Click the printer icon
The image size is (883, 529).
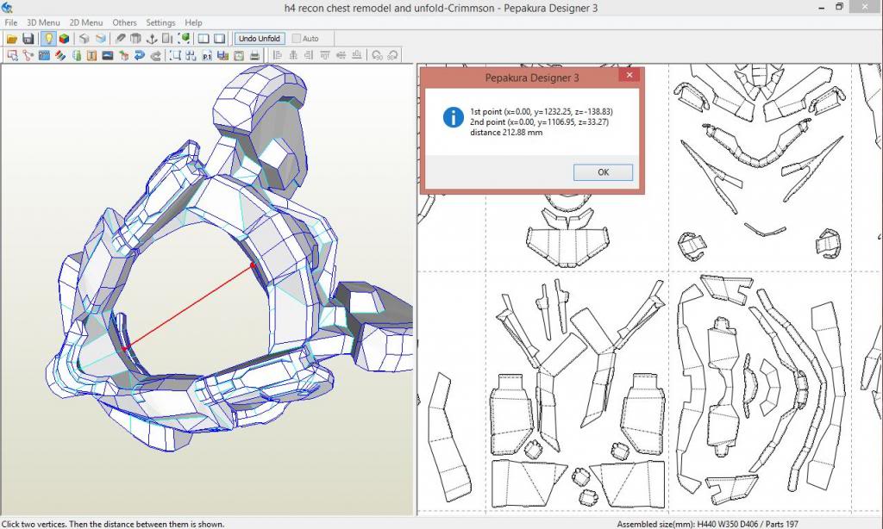(254, 55)
